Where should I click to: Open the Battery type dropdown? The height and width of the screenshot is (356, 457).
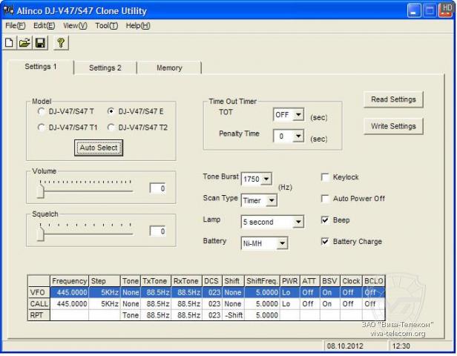(x=281, y=243)
